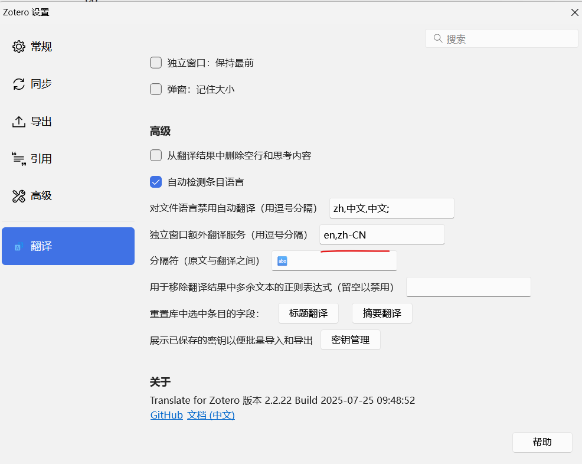
Task: Uncheck 自动检测条目语言
Action: coord(156,182)
